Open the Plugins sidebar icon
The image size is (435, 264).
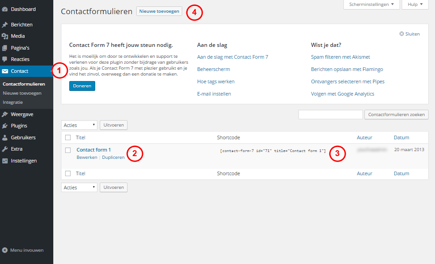pos(7,126)
